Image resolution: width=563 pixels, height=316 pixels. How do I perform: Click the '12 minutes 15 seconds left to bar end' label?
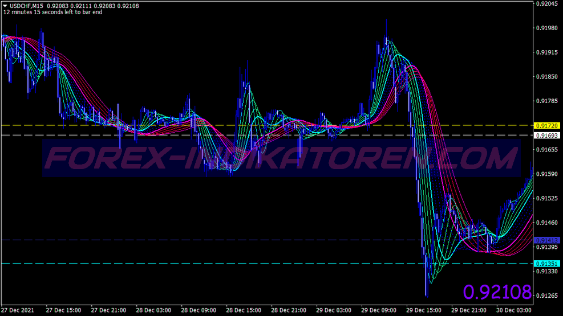pyautogui.click(x=53, y=12)
